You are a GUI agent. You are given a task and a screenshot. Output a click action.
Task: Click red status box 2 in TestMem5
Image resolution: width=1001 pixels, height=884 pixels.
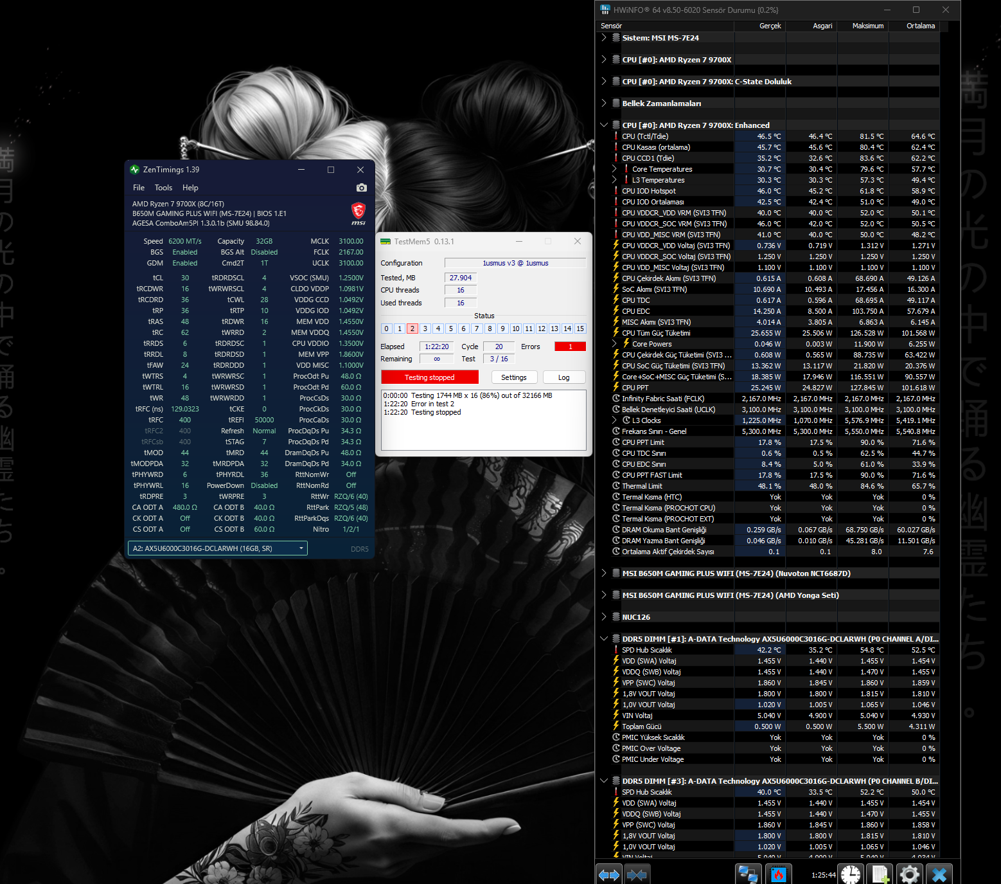[x=412, y=329]
